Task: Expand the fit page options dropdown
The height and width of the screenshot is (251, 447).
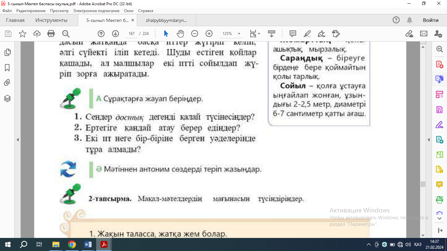Action: pos(259,34)
